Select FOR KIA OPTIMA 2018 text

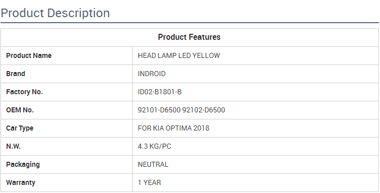pyautogui.click(x=174, y=128)
